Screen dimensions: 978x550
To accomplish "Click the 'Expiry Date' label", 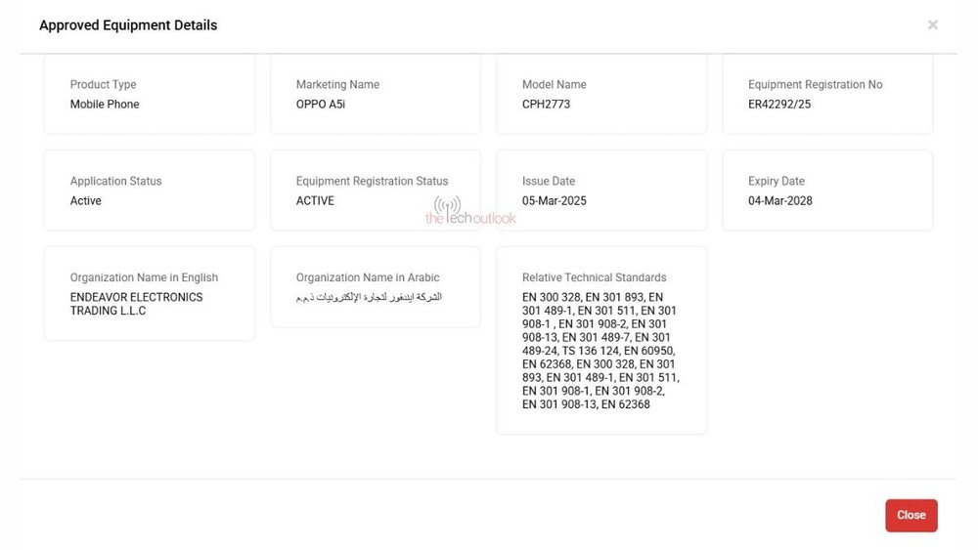I will tap(776, 181).
